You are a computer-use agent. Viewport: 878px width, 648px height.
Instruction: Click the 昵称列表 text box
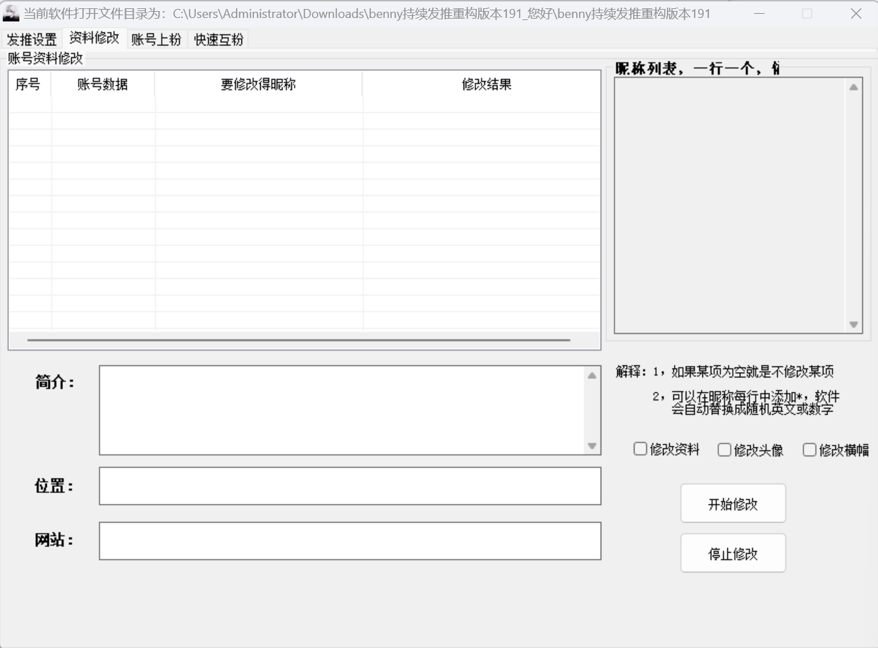pyautogui.click(x=730, y=205)
